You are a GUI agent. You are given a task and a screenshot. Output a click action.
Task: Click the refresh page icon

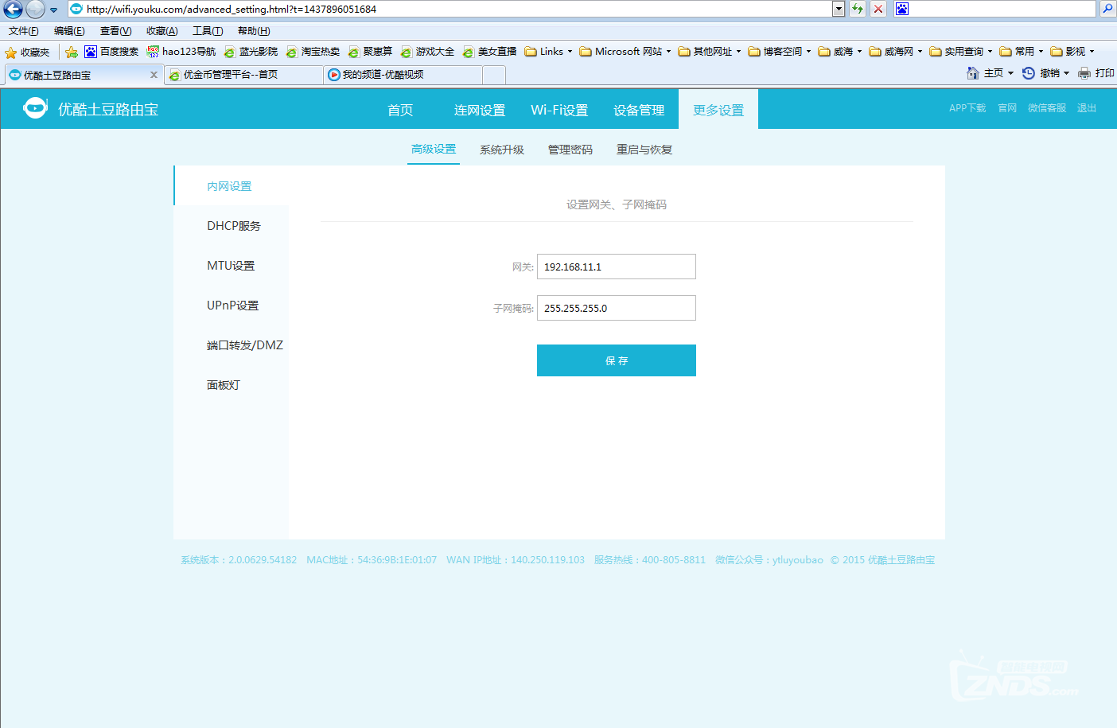858,9
